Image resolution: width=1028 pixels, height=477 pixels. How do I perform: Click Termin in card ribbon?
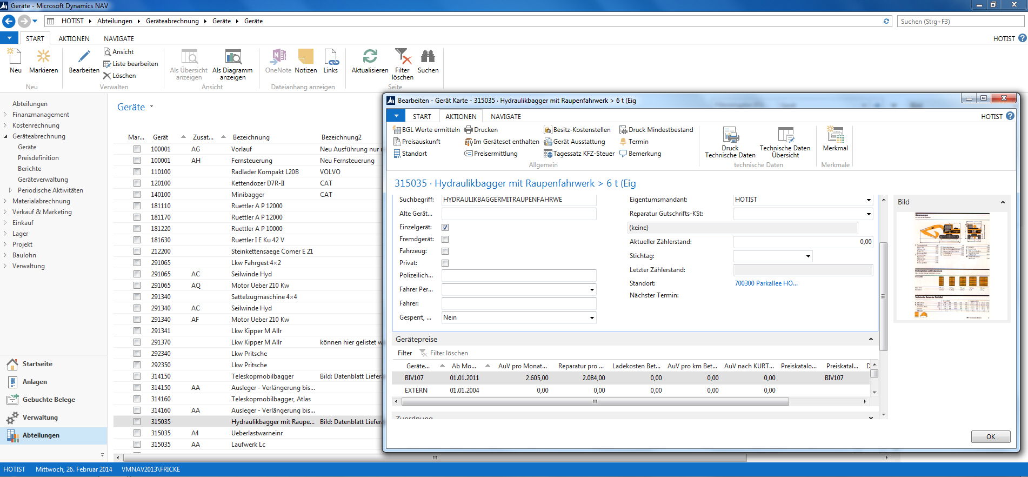633,142
